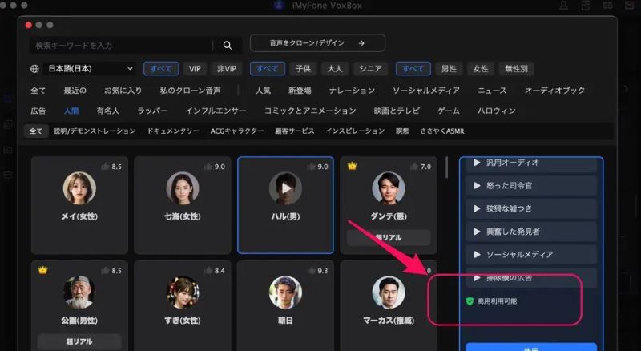This screenshot has width=641, height=351.
Task: Switch to the ナレーション category
Action: (352, 91)
